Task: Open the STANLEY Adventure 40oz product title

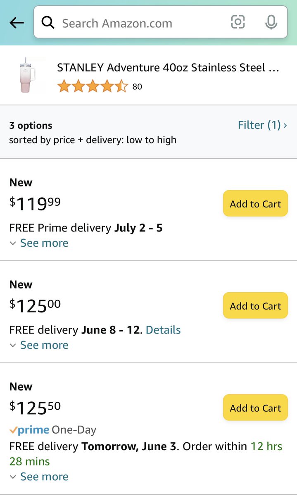Action: click(169, 67)
